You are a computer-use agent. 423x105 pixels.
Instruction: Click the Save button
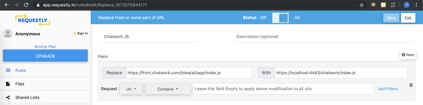[391, 18]
